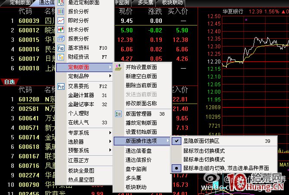Expand the 预警系统 submenu arrow
This screenshot has height=195, width=289.
110,150
